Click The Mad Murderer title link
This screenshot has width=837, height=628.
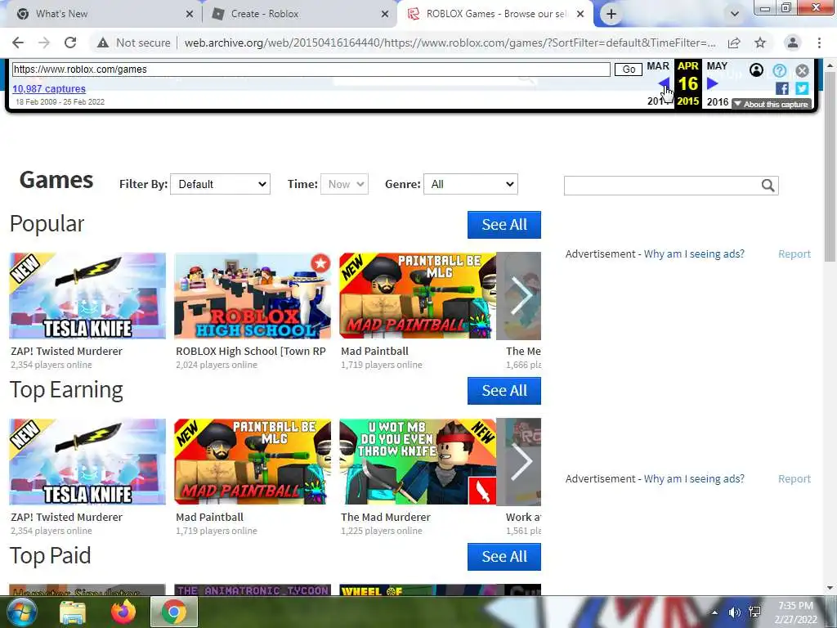pyautogui.click(x=386, y=518)
